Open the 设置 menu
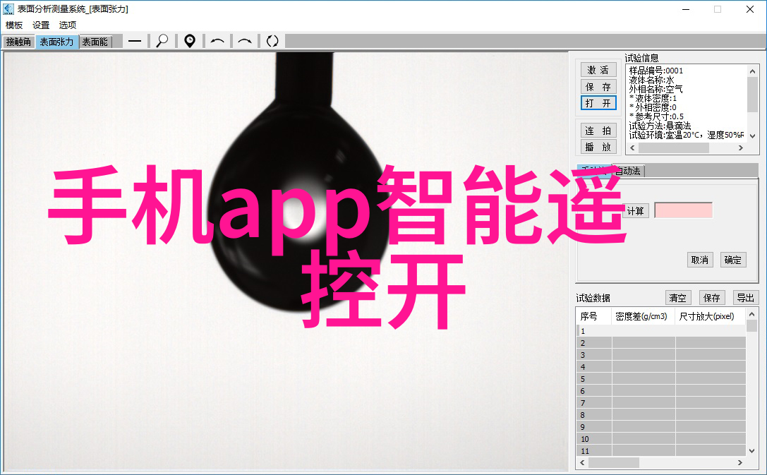The image size is (767, 475). click(41, 25)
